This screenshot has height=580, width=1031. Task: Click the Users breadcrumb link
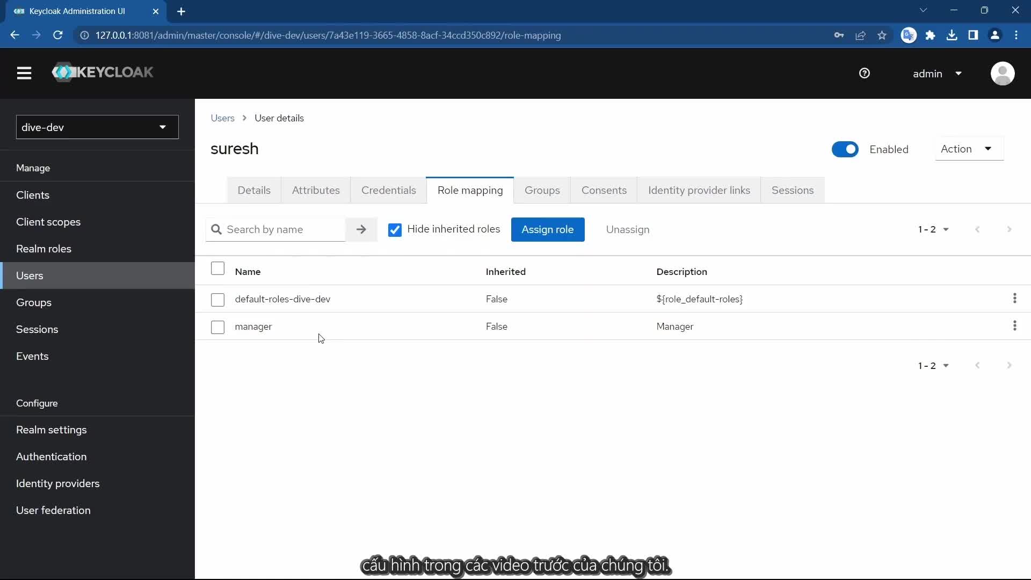click(x=222, y=118)
